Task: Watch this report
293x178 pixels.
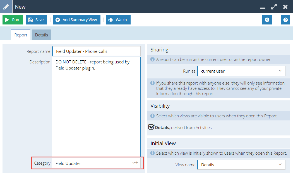Action: click(x=118, y=20)
